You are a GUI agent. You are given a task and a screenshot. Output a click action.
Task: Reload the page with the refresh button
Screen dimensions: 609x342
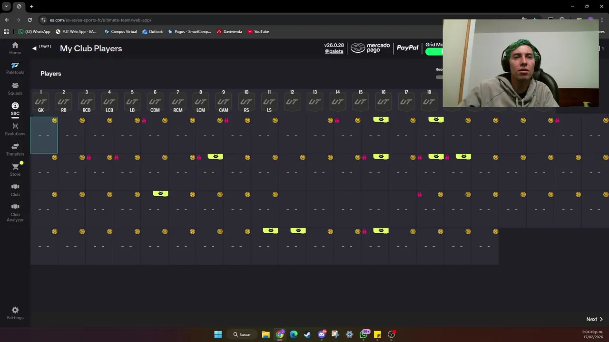[29, 20]
